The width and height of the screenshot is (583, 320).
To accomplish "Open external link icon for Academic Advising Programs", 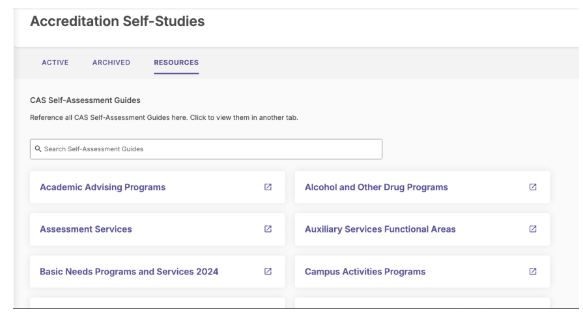I will [268, 187].
